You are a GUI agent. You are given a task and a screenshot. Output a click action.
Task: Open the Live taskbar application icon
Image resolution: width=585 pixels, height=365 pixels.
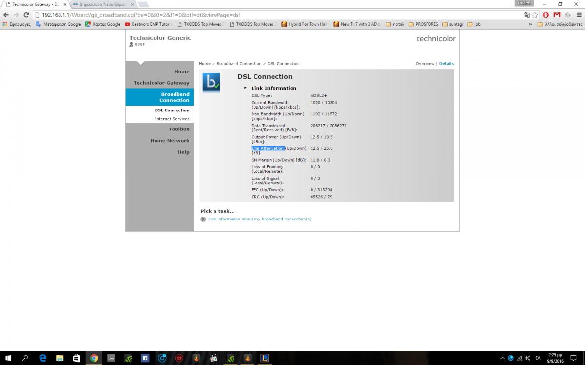111,358
